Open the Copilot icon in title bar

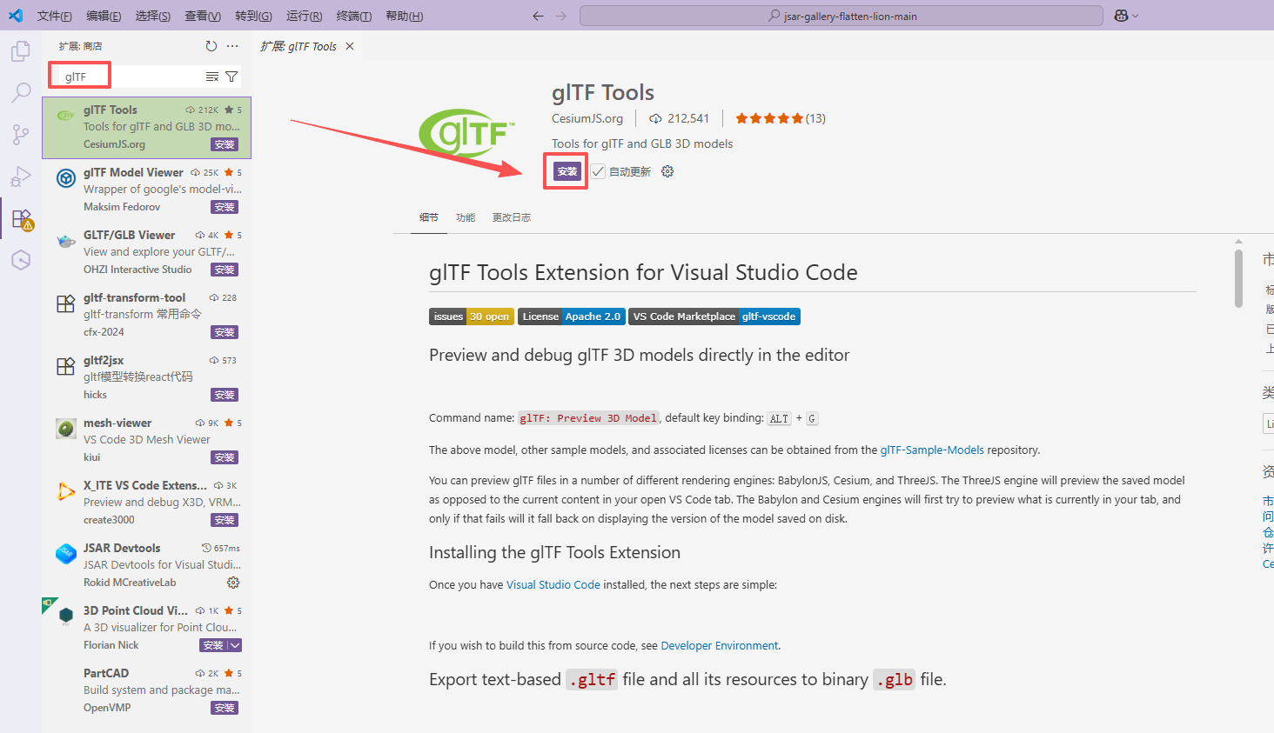1121,16
